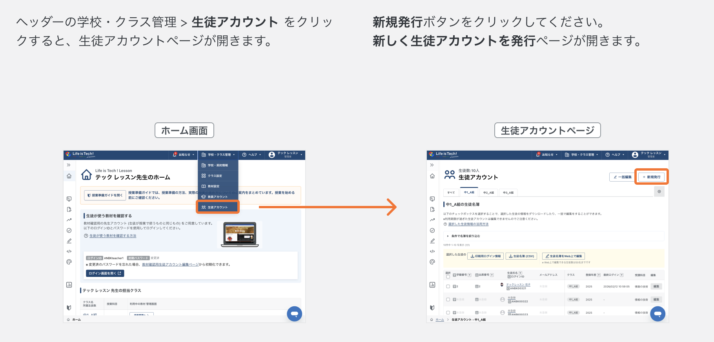Check the row for ANBK00322

click(x=448, y=300)
